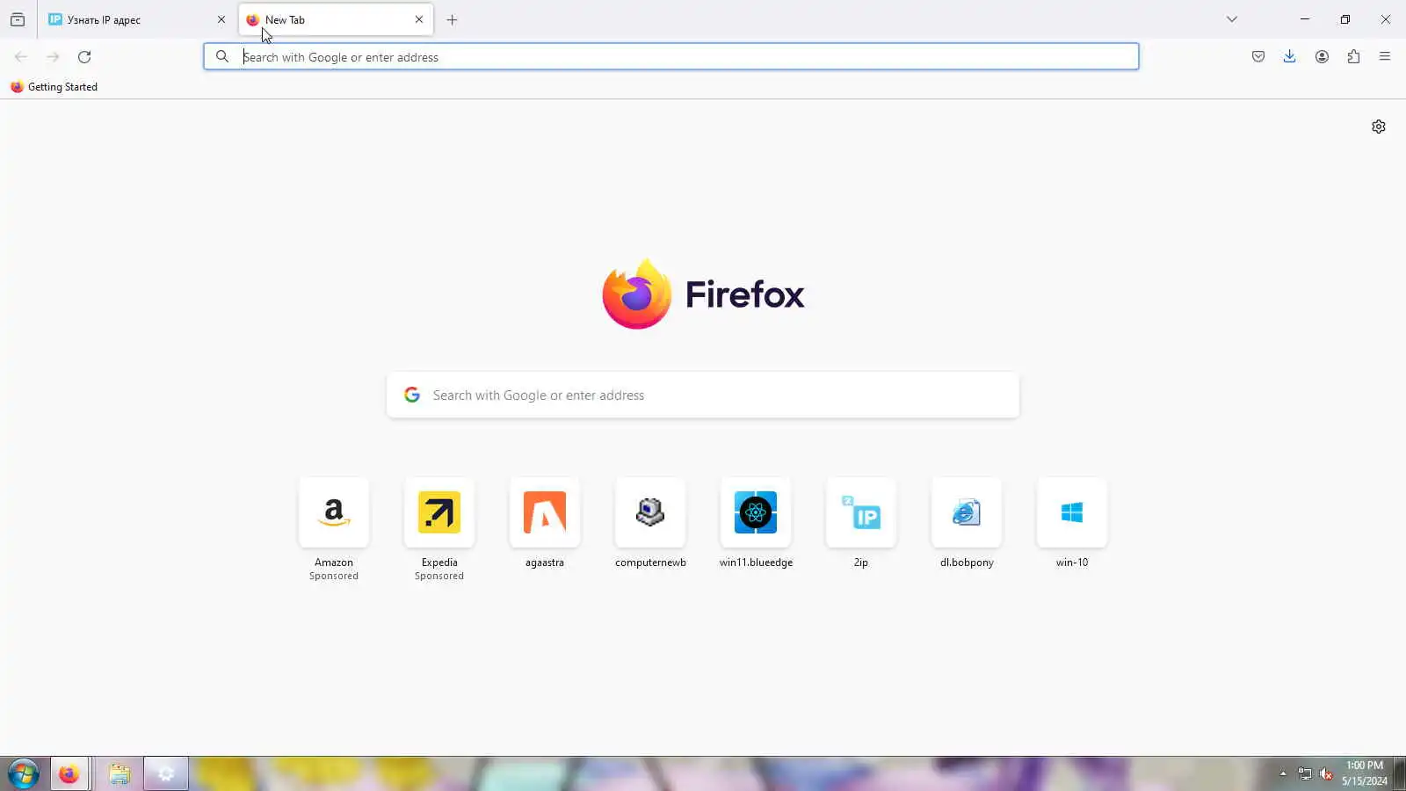
Task: Select the New Tab tab
Action: click(336, 19)
